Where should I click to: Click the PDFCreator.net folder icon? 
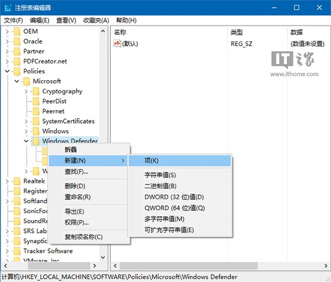(x=17, y=61)
